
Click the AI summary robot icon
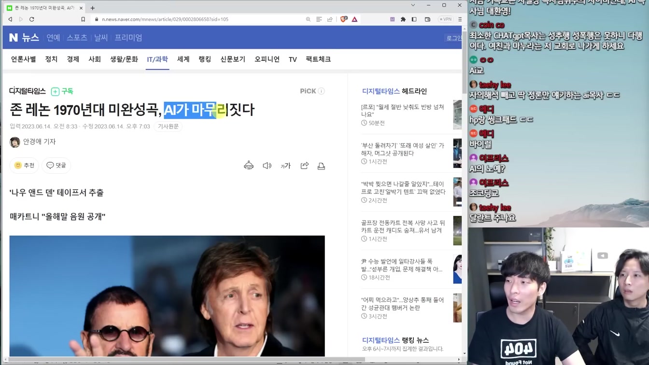249,166
